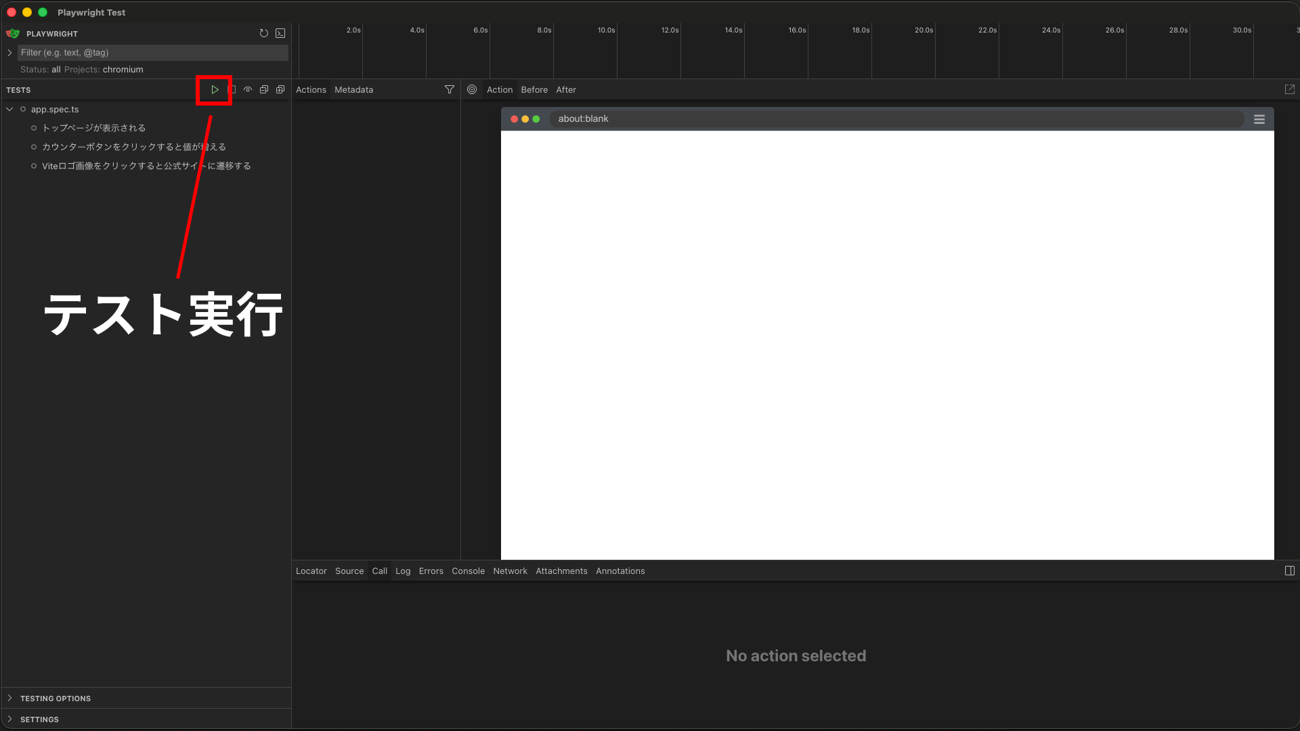Toggle watch all with the eye icon

(248, 89)
